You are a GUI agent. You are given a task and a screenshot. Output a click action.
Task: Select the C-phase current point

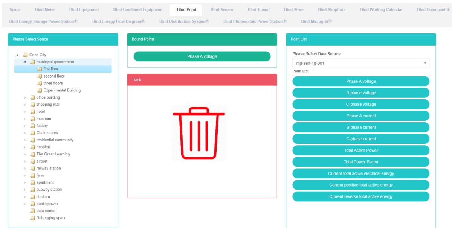point(360,139)
